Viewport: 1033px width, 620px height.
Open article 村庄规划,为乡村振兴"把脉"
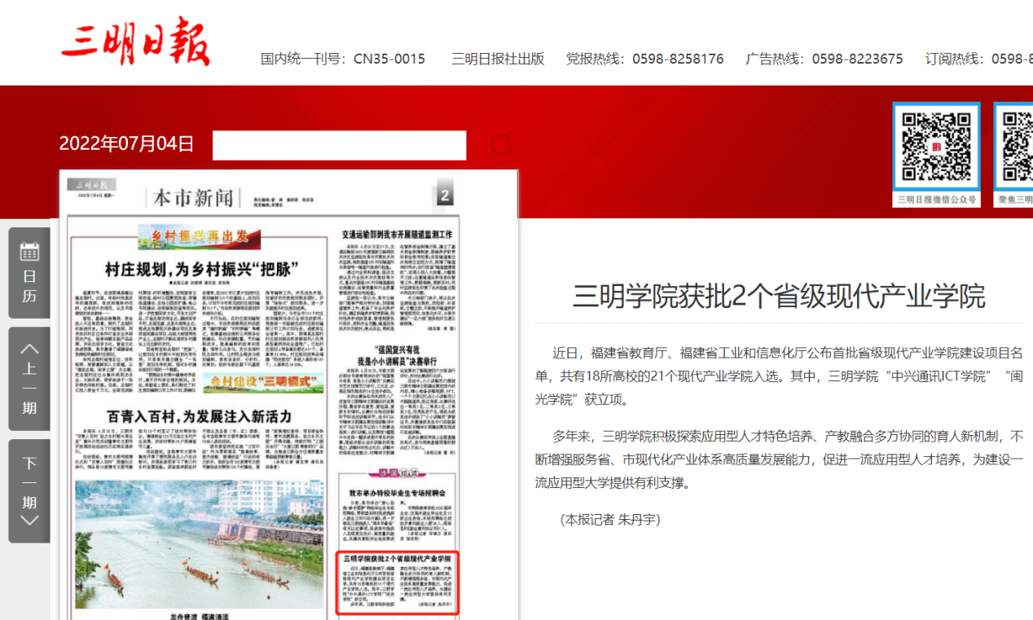pos(199,270)
